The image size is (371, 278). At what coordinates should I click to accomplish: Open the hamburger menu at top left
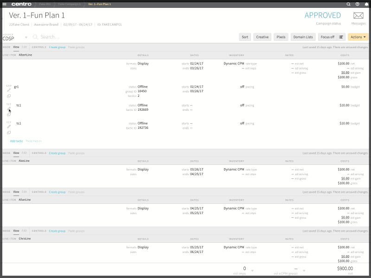coord(5,4)
